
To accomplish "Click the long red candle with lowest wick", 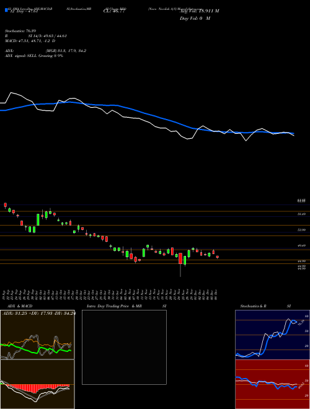I will coord(180,264).
